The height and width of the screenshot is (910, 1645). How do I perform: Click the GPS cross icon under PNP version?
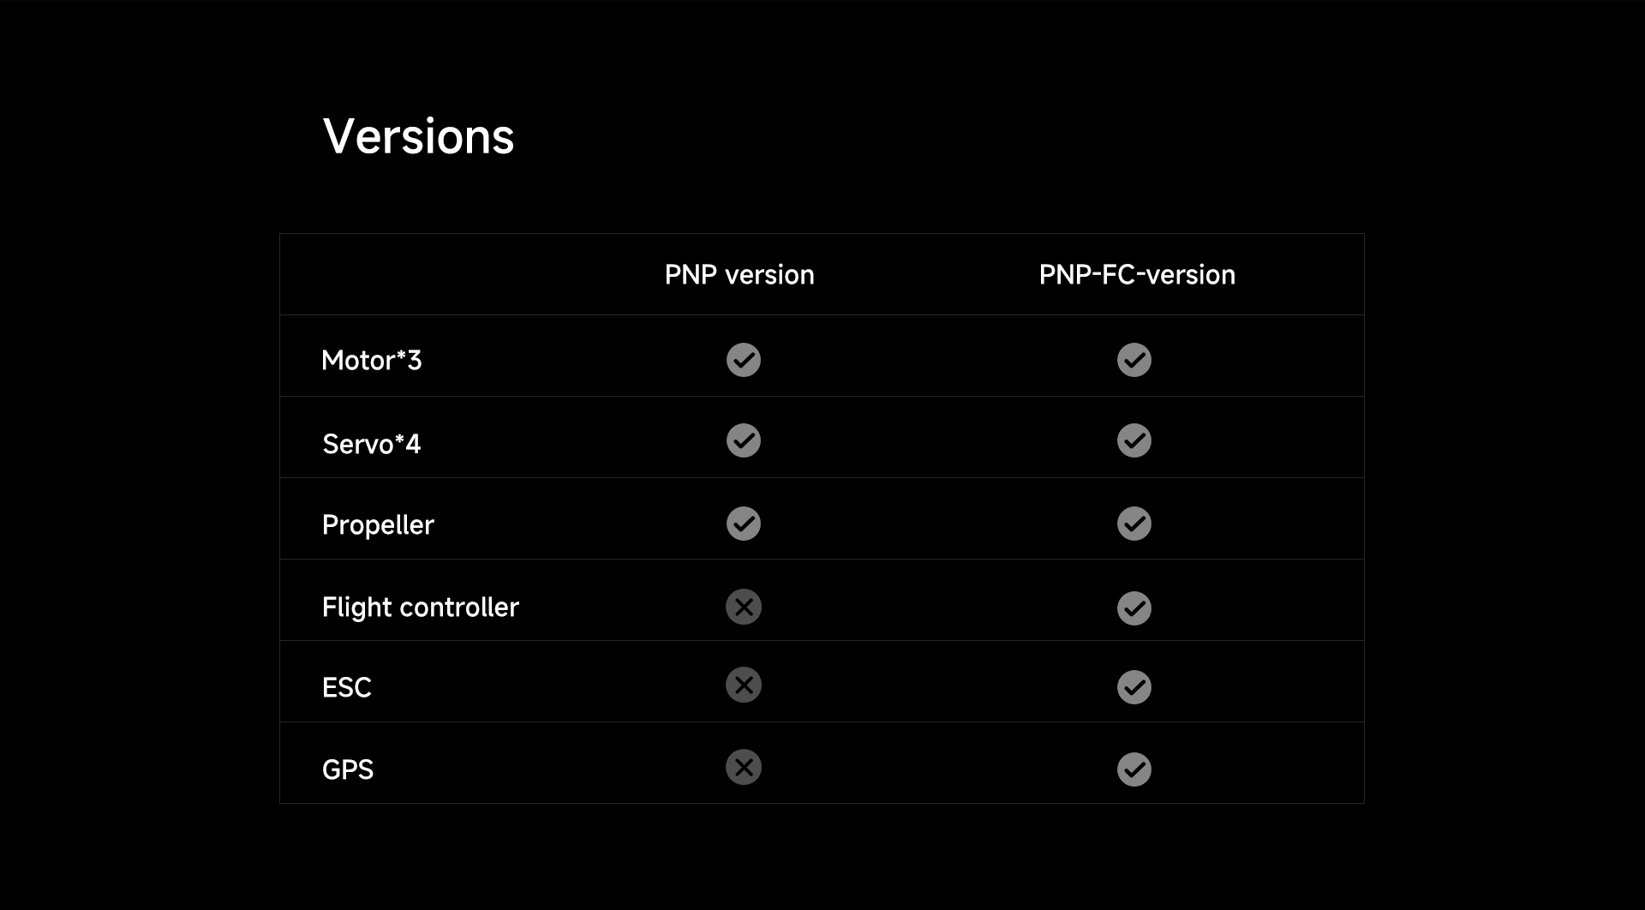[x=744, y=767]
